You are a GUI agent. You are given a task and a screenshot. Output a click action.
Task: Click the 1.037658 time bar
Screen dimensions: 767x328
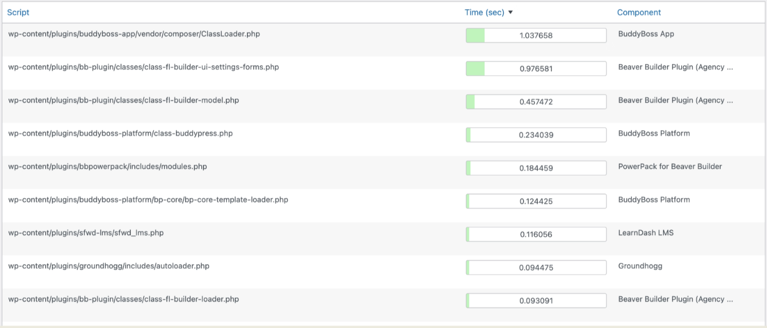click(x=536, y=35)
